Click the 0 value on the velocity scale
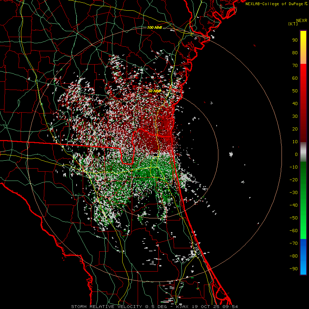This screenshot has width=309, height=309. click(296, 154)
